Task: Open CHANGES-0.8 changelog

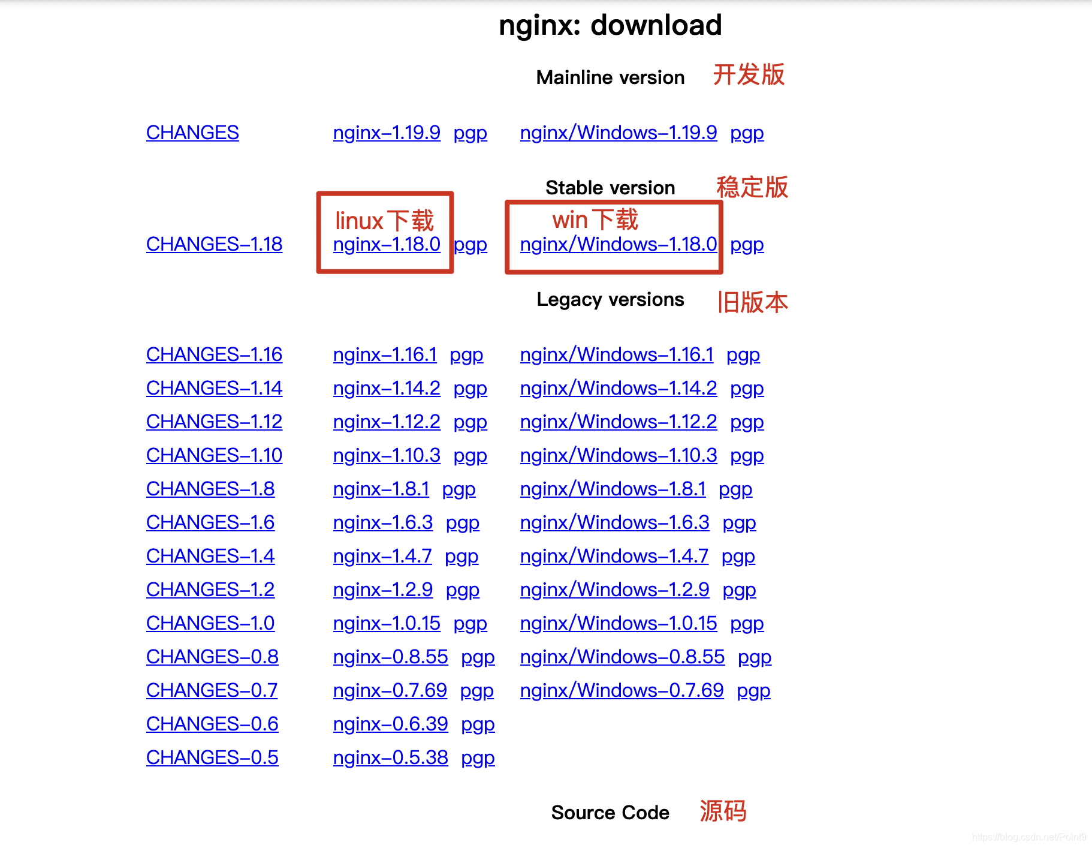Action: click(x=212, y=657)
